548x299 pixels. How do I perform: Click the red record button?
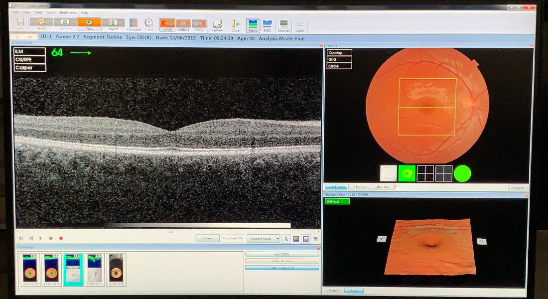[61, 238]
